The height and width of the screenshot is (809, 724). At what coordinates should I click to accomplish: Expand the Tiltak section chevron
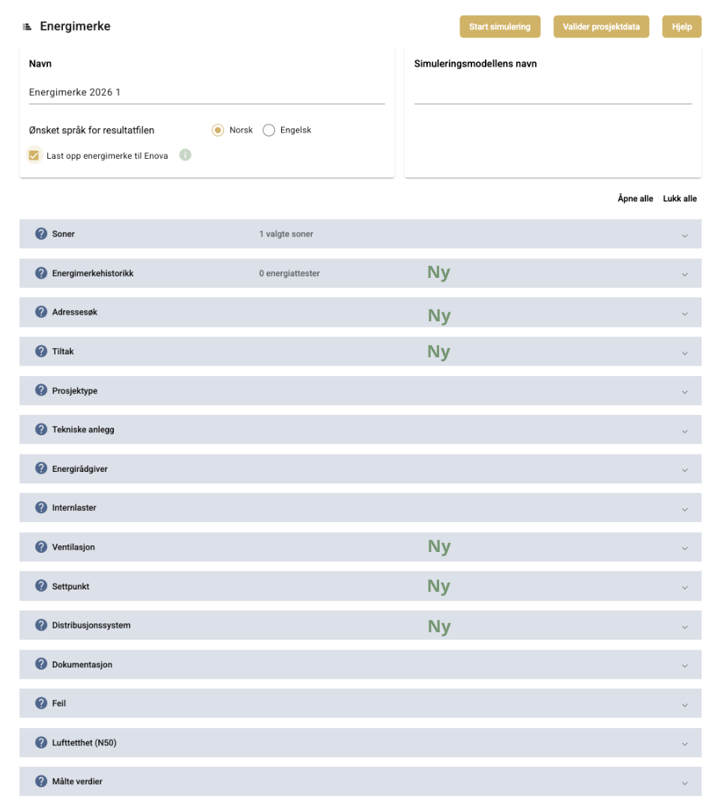point(684,352)
